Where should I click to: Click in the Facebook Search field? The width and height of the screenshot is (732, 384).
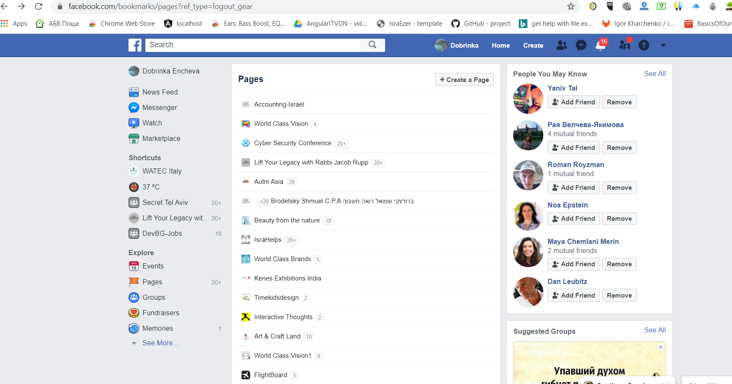click(x=253, y=45)
